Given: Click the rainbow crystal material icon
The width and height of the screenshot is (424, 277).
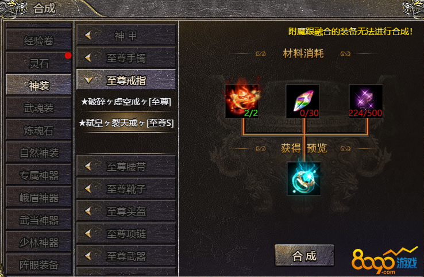Looking at the screenshot, I should point(303,101).
